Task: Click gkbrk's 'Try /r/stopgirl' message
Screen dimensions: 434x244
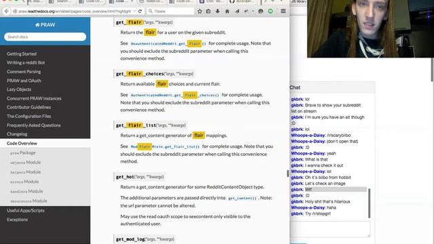Action: 311,213
